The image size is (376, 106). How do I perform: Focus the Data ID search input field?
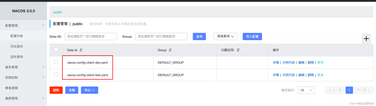coord(91,36)
